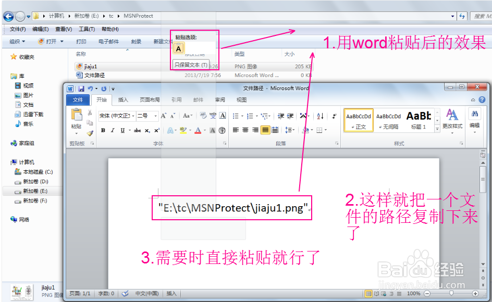492x302 pixels.
Task: Toggle Underline formatting
Action: 122,131
